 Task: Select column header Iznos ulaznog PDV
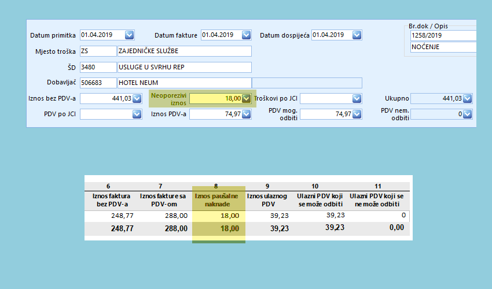(267, 200)
